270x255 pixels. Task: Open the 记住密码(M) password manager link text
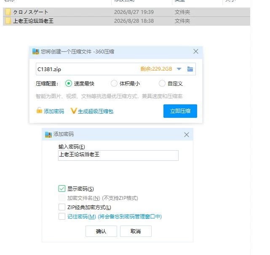(x=115, y=216)
